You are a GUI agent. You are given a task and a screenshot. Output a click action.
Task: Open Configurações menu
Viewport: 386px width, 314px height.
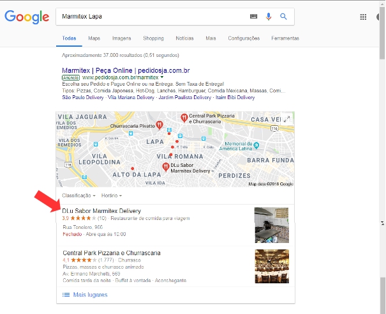click(x=244, y=38)
